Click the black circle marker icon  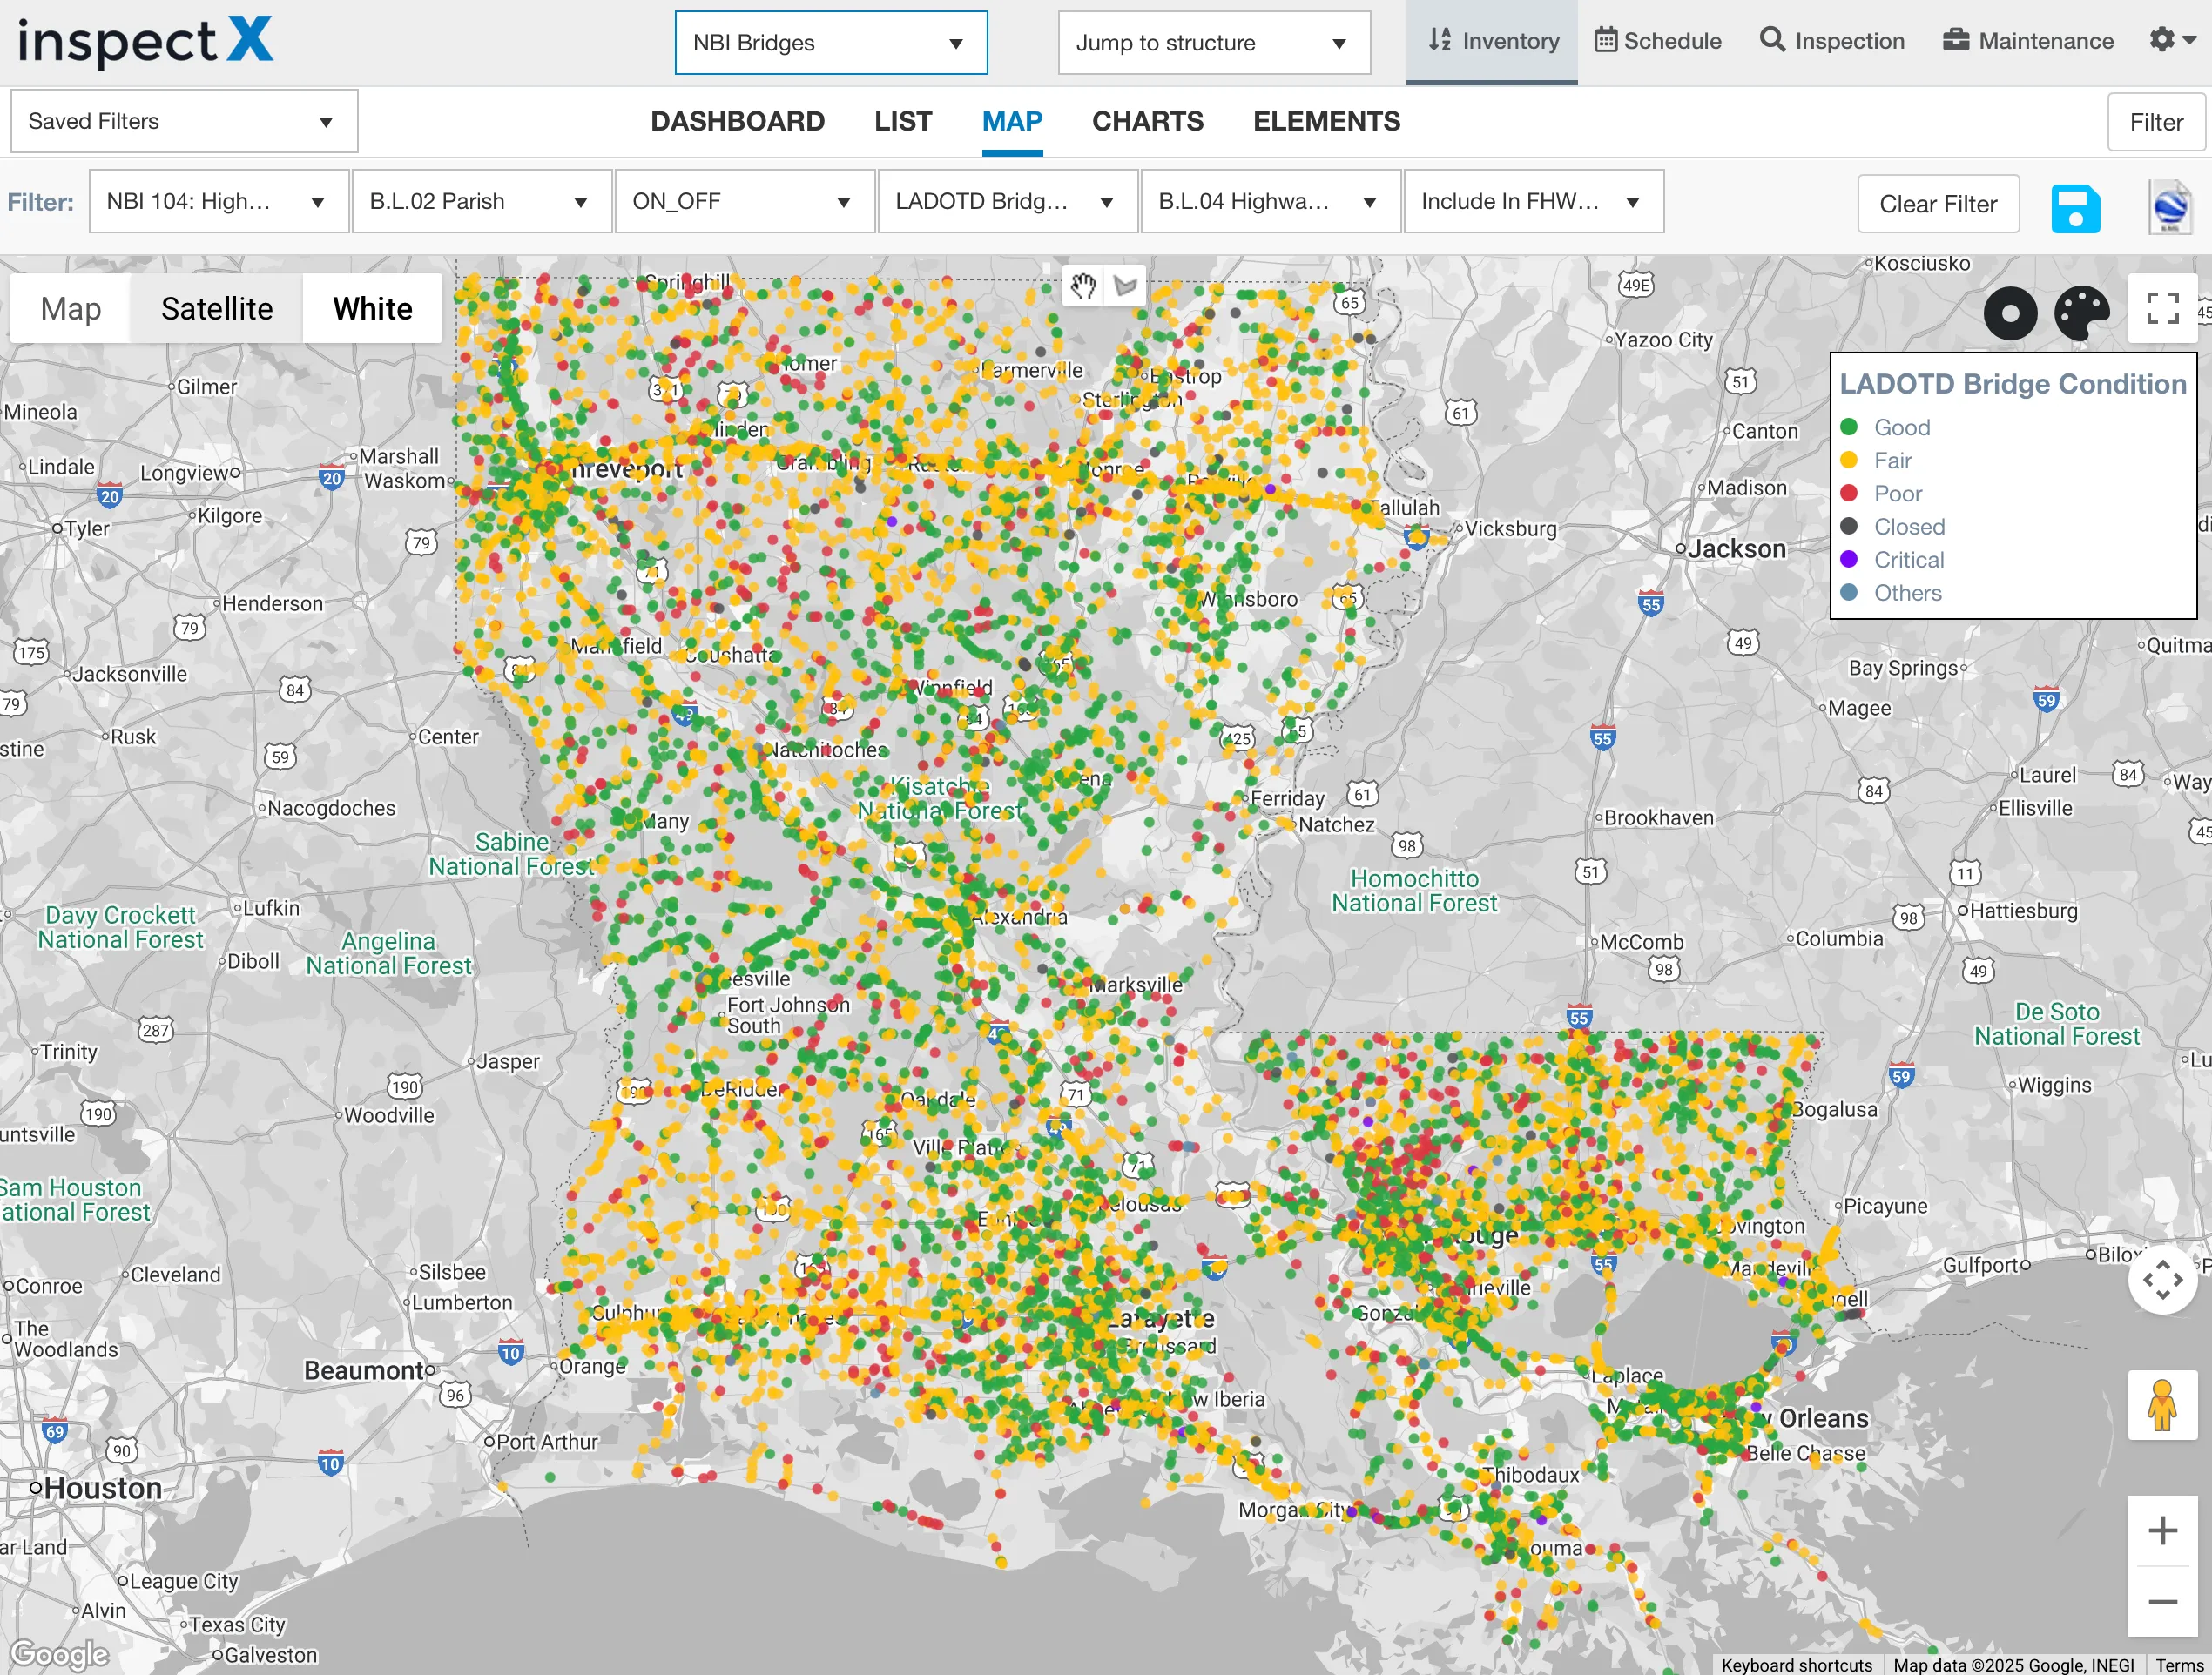2010,313
